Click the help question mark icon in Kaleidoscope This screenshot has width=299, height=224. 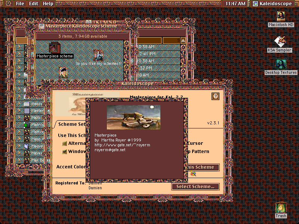[x=215, y=96]
